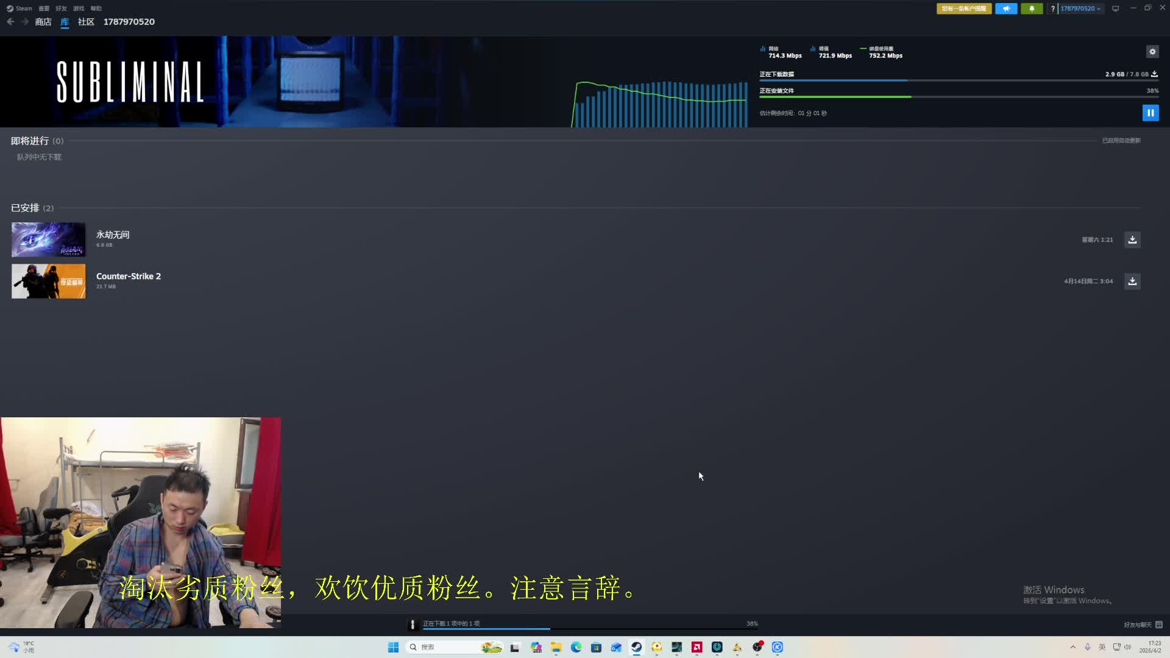Open download settings gear icon
1170x658 pixels.
tap(1152, 52)
